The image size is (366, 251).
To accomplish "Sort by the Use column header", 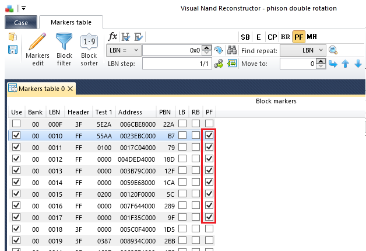I will [x=16, y=112].
